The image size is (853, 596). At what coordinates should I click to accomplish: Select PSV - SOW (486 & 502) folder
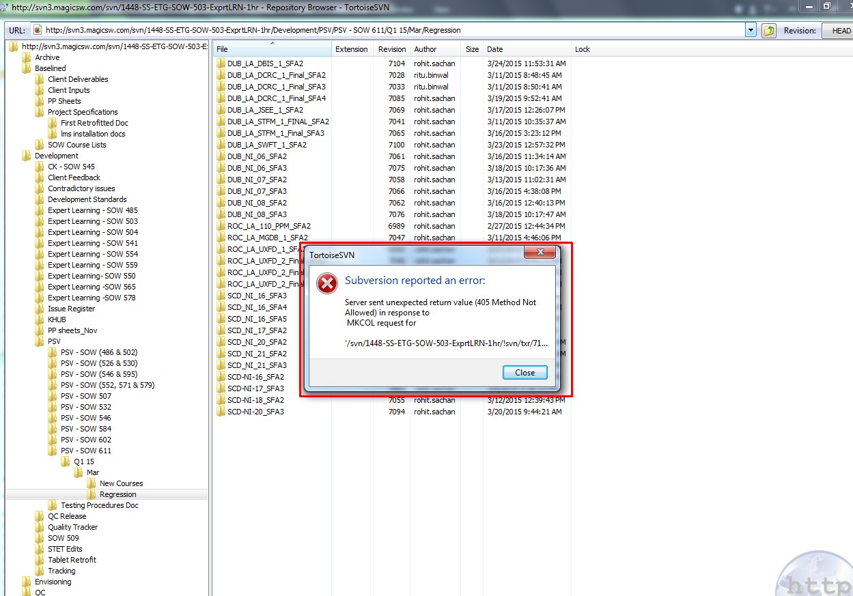coord(99,352)
